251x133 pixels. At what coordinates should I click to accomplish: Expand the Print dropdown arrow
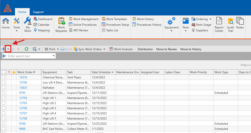click(58, 49)
